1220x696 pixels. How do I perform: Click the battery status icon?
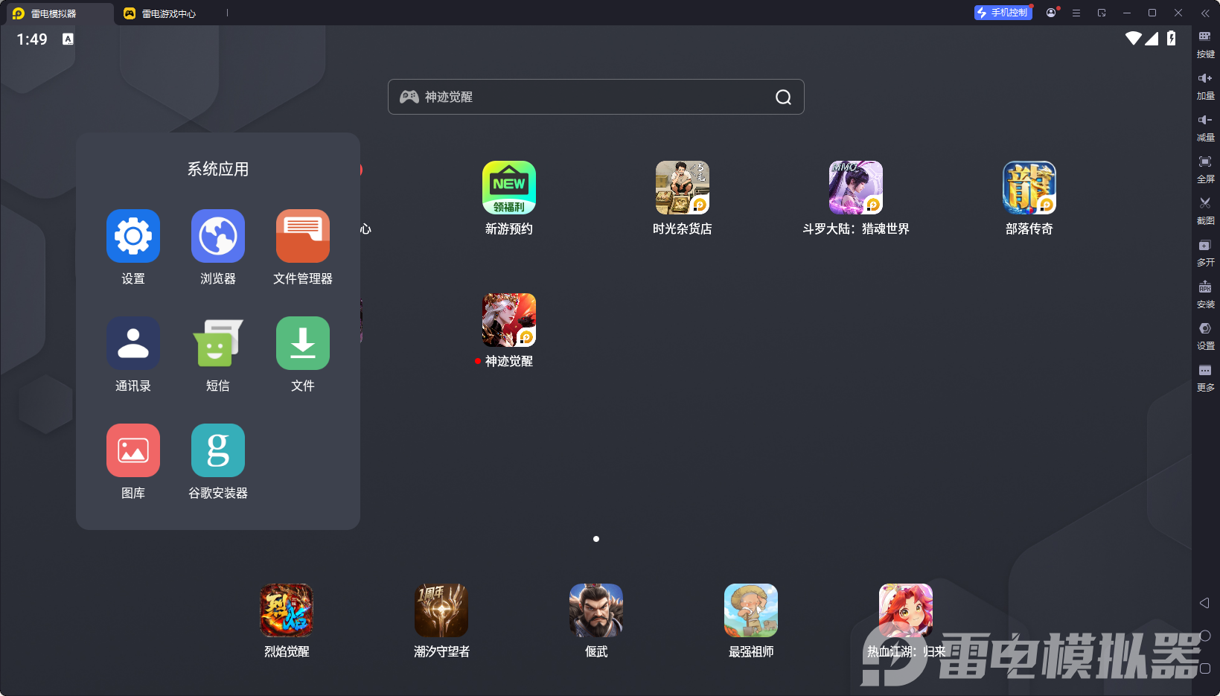pyautogui.click(x=1172, y=39)
